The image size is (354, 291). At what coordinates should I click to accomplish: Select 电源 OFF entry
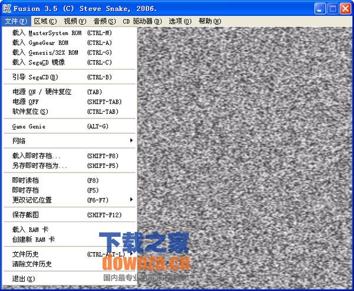pos(70,102)
